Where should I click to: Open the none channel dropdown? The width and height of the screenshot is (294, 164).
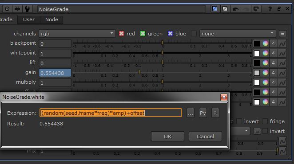pos(238,34)
